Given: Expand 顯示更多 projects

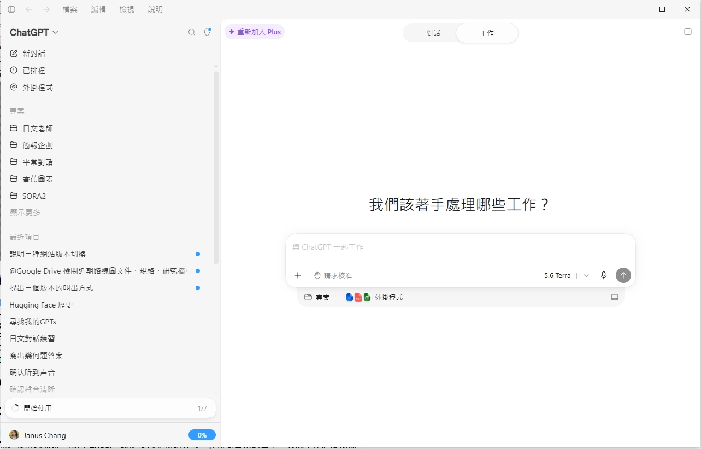Looking at the screenshot, I should [x=25, y=212].
